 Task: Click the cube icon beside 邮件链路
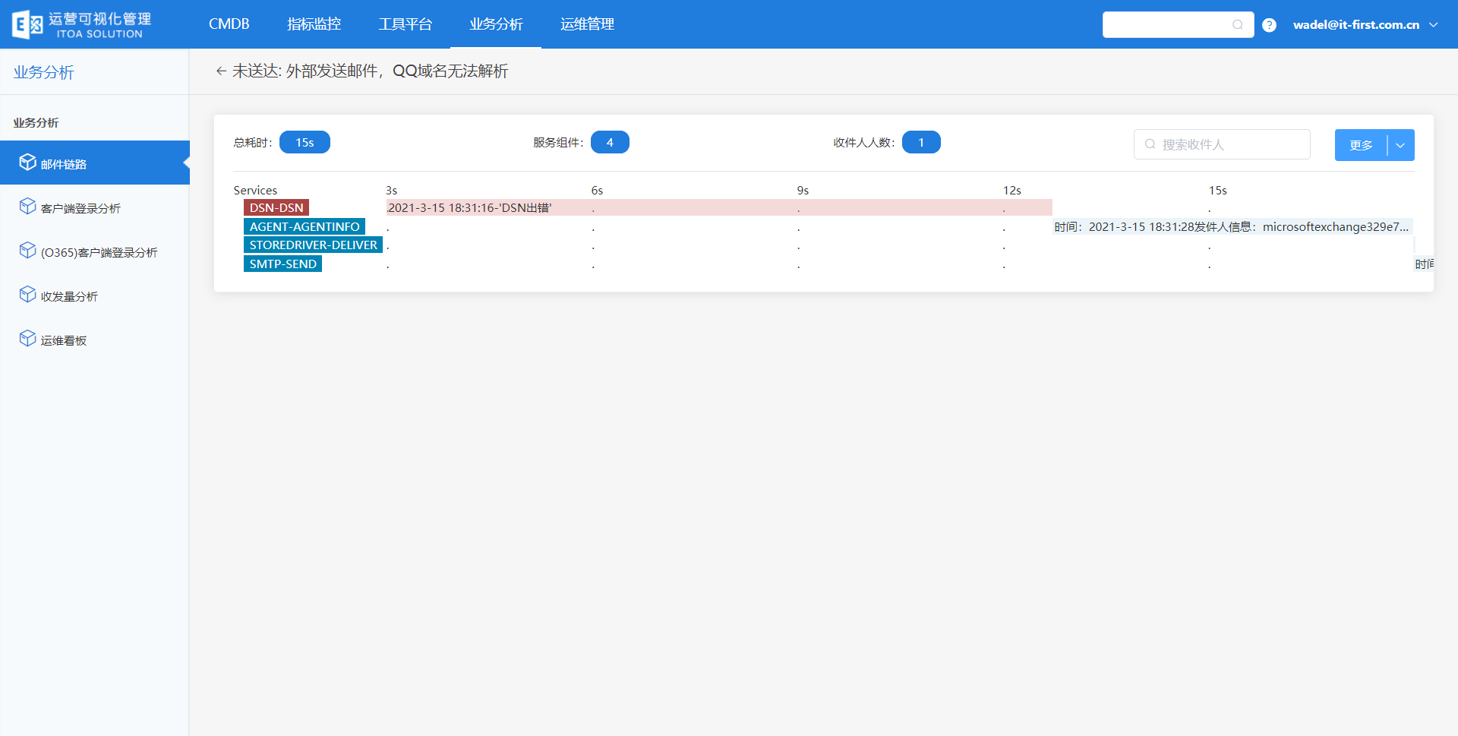(x=27, y=162)
